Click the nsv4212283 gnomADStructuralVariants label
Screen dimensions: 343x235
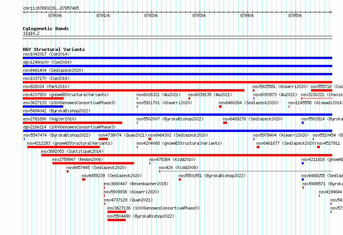(x=70, y=143)
